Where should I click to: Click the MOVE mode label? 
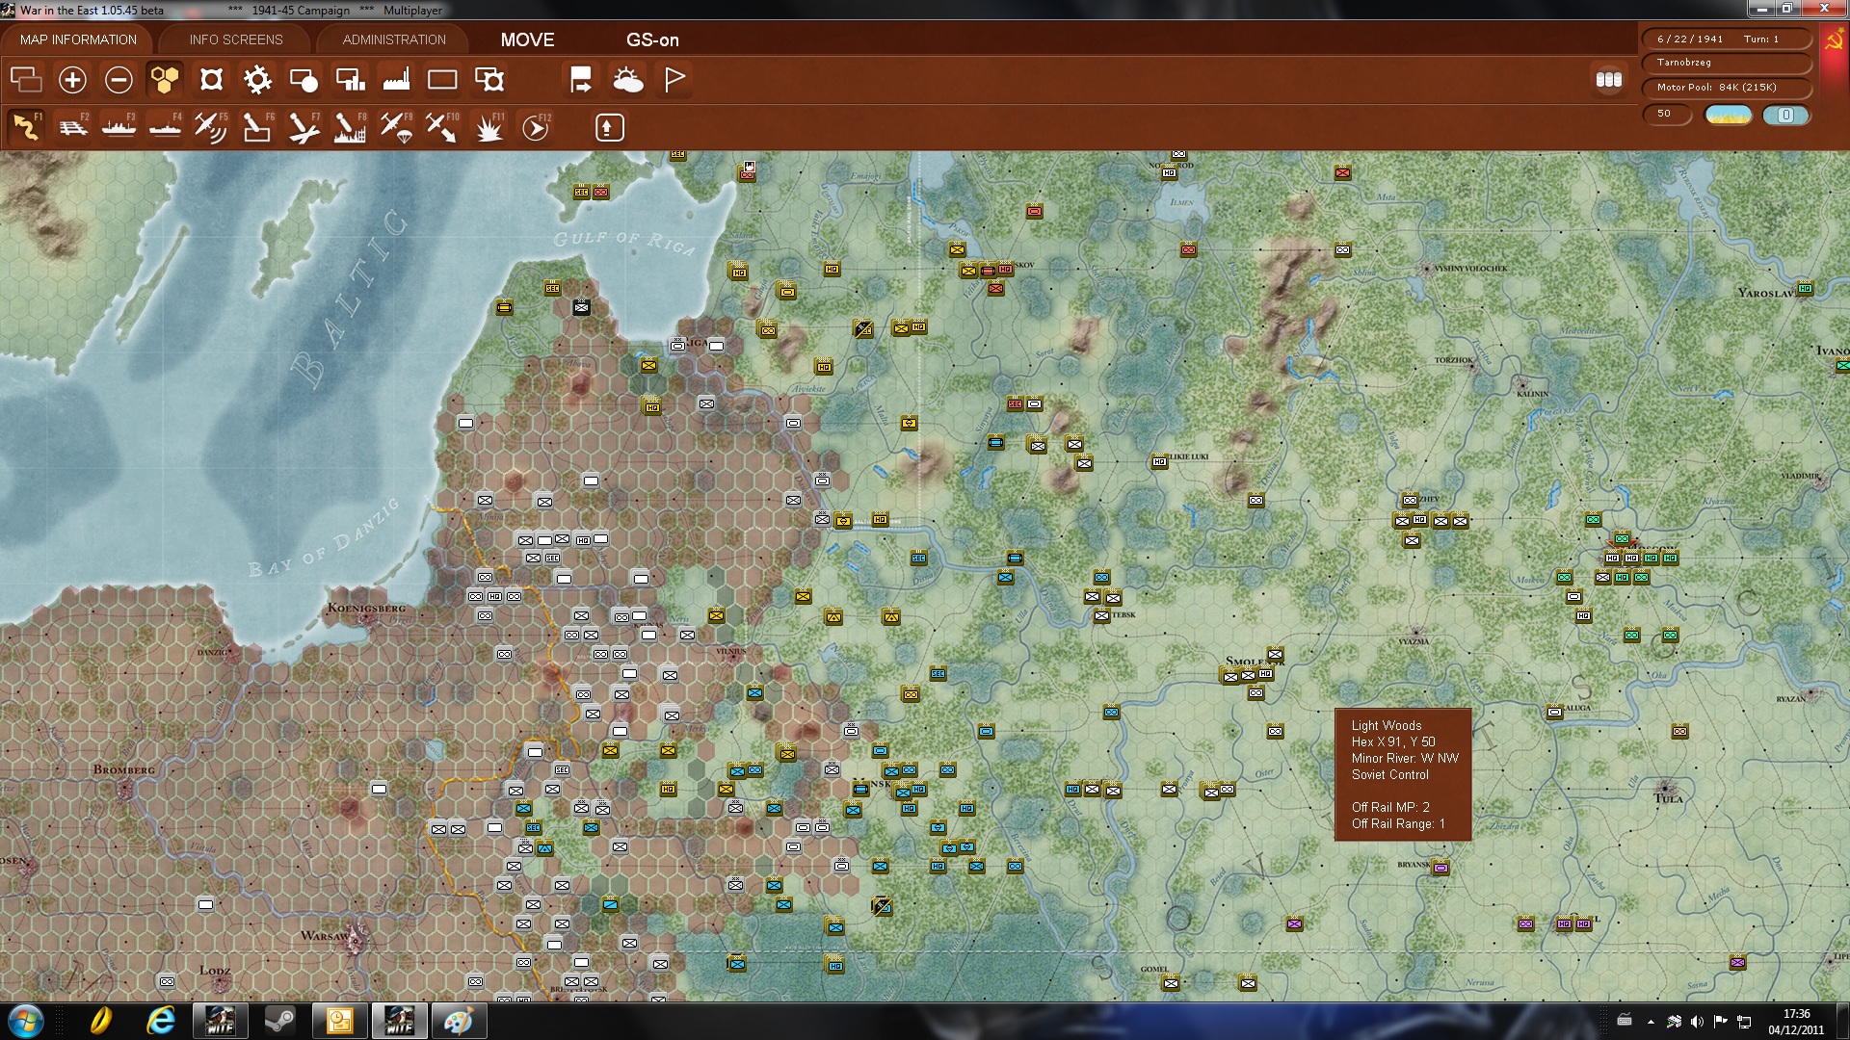pos(527,39)
